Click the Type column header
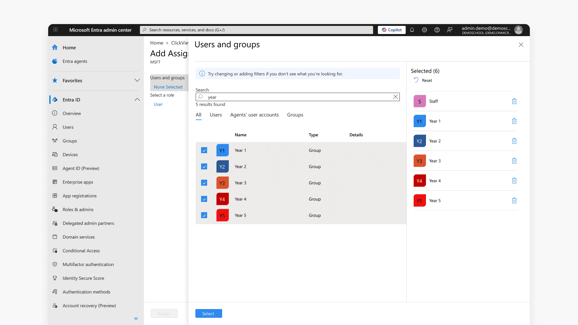Viewport: 578px width, 325px height. click(313, 135)
